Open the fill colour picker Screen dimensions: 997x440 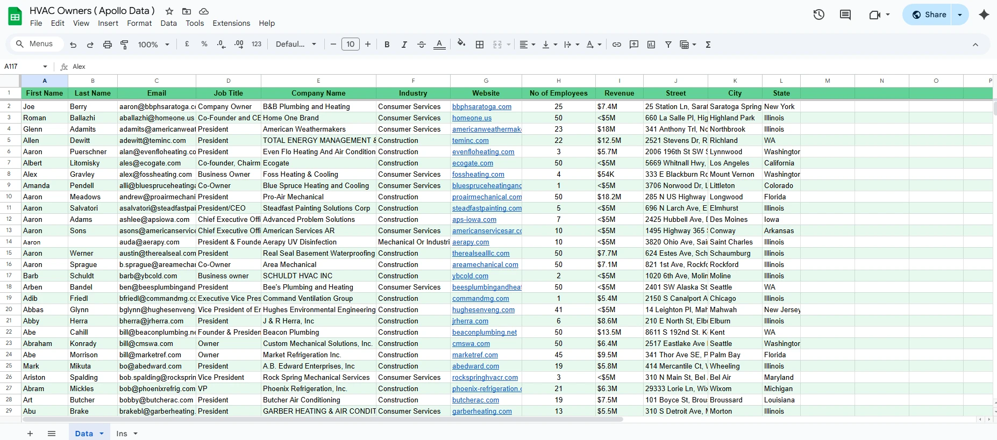click(461, 44)
